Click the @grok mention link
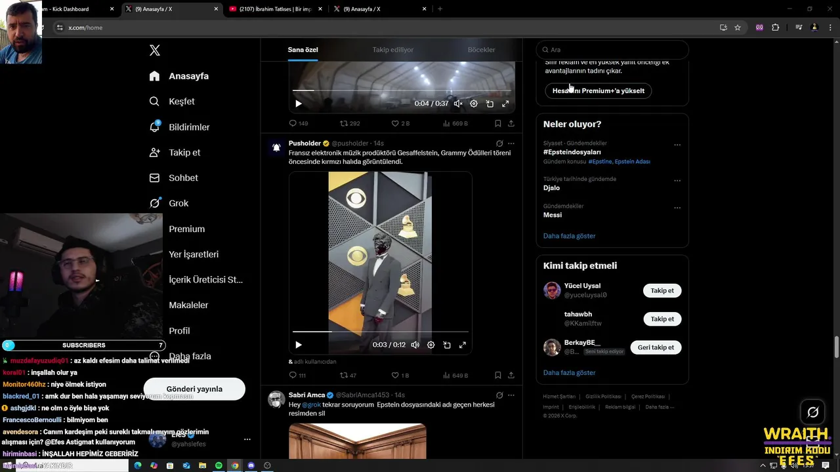Screen dimensions: 840x472 click(311, 405)
